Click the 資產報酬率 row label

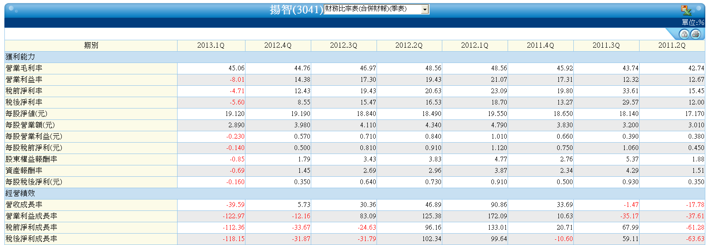[x=24, y=171]
